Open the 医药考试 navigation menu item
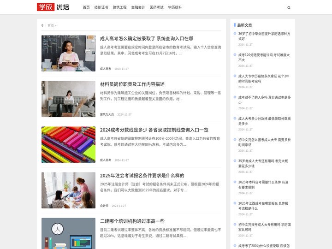 coord(156,7)
